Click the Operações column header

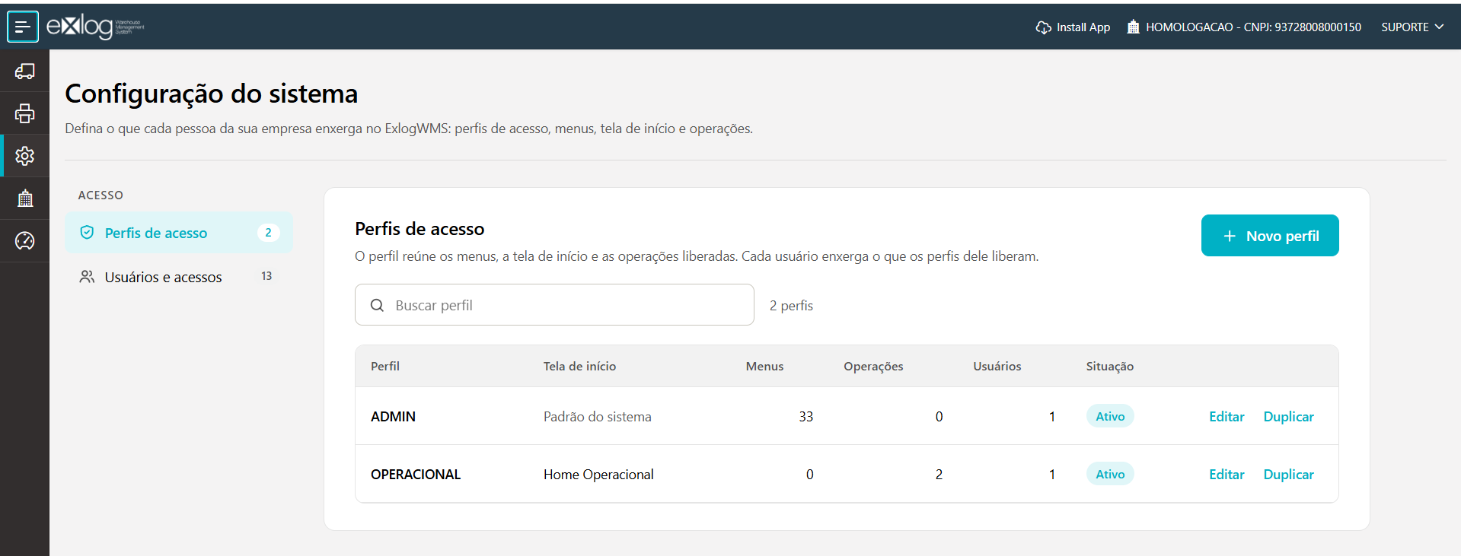click(x=873, y=366)
